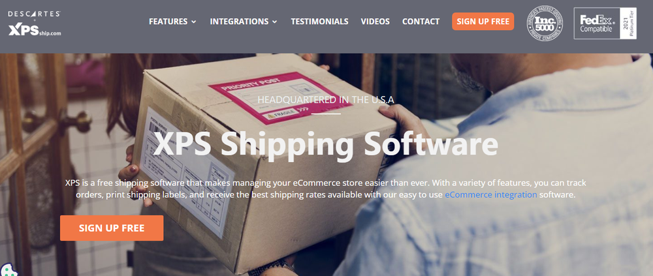
Task: Click the hero Sign Up Free button
Action: [112, 228]
